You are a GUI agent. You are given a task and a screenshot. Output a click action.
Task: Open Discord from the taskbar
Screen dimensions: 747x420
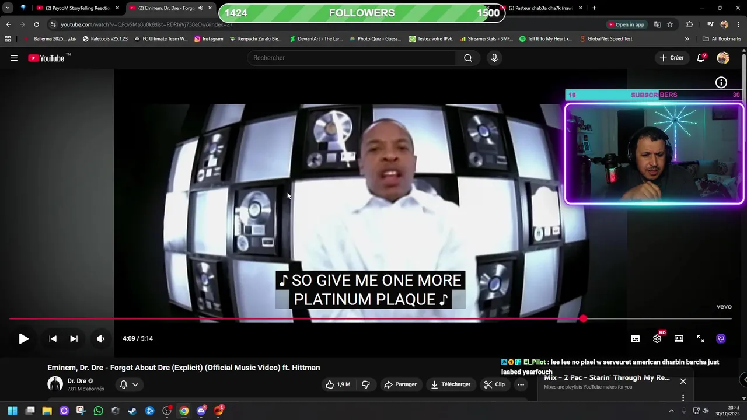coord(201,411)
